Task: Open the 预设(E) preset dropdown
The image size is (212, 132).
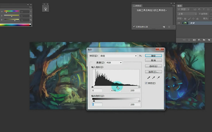Action: point(119,56)
